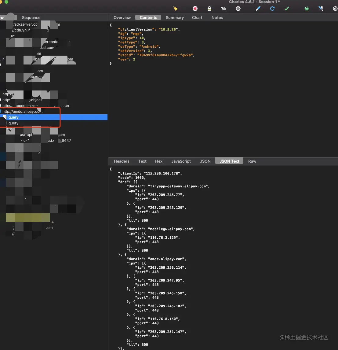The height and width of the screenshot is (350, 338).
Task: Click the "ipType": 10 line
Action: (132, 38)
